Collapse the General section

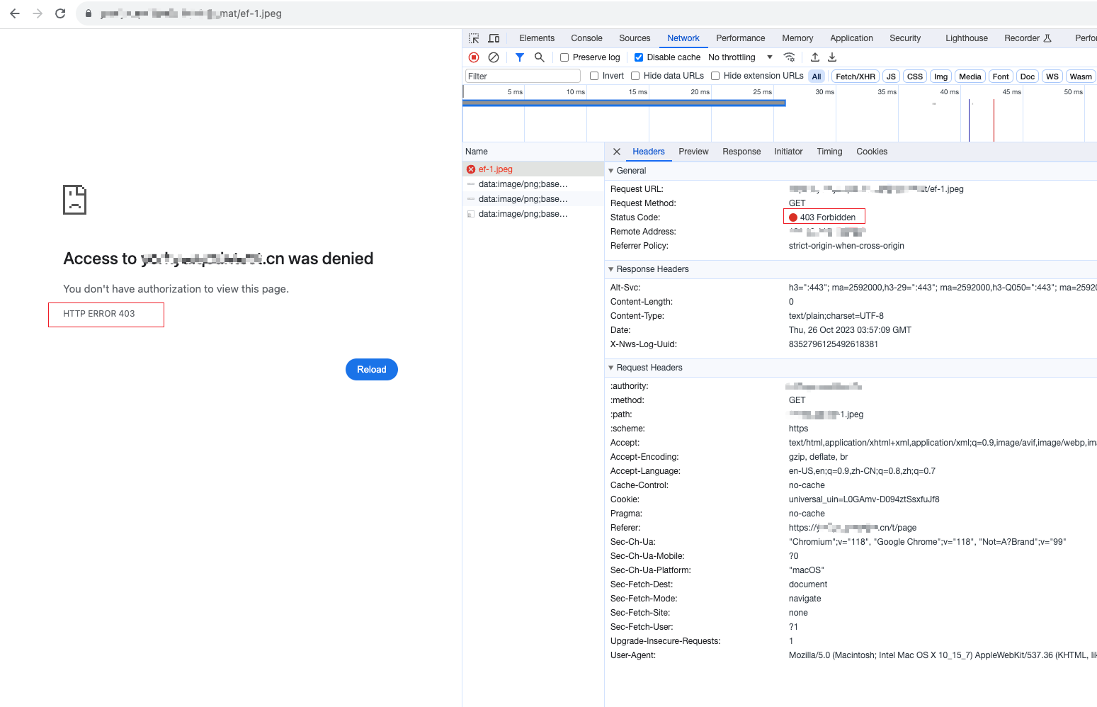pos(611,171)
